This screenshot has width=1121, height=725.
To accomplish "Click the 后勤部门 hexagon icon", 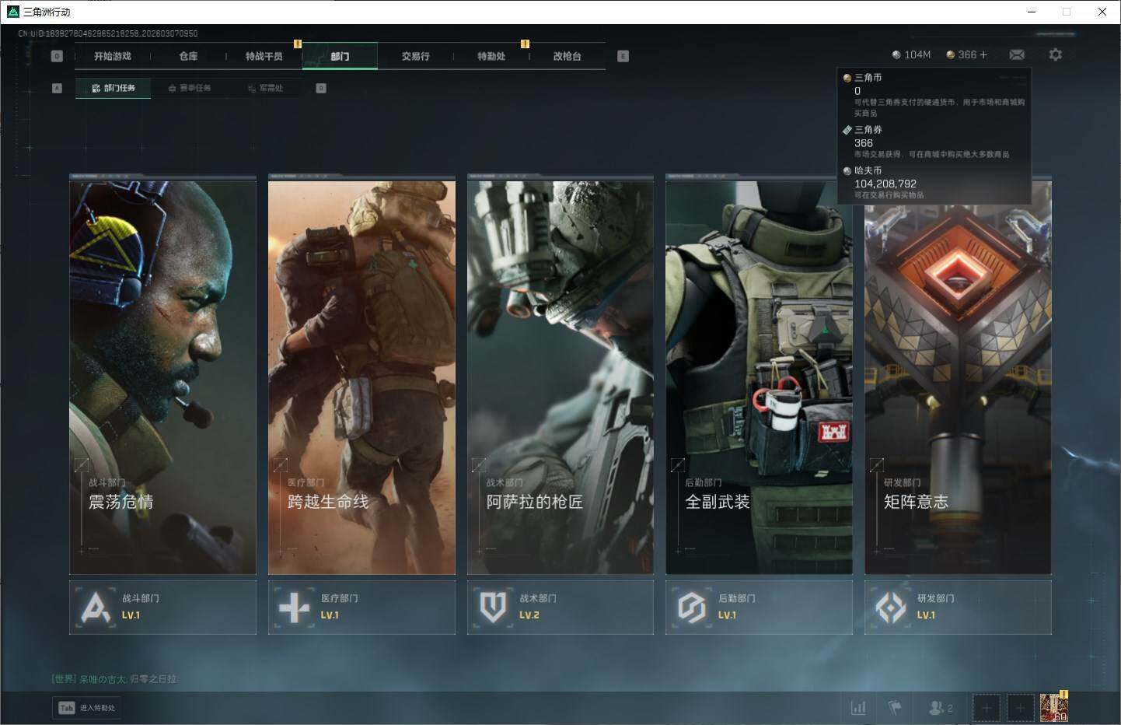I will 691,607.
